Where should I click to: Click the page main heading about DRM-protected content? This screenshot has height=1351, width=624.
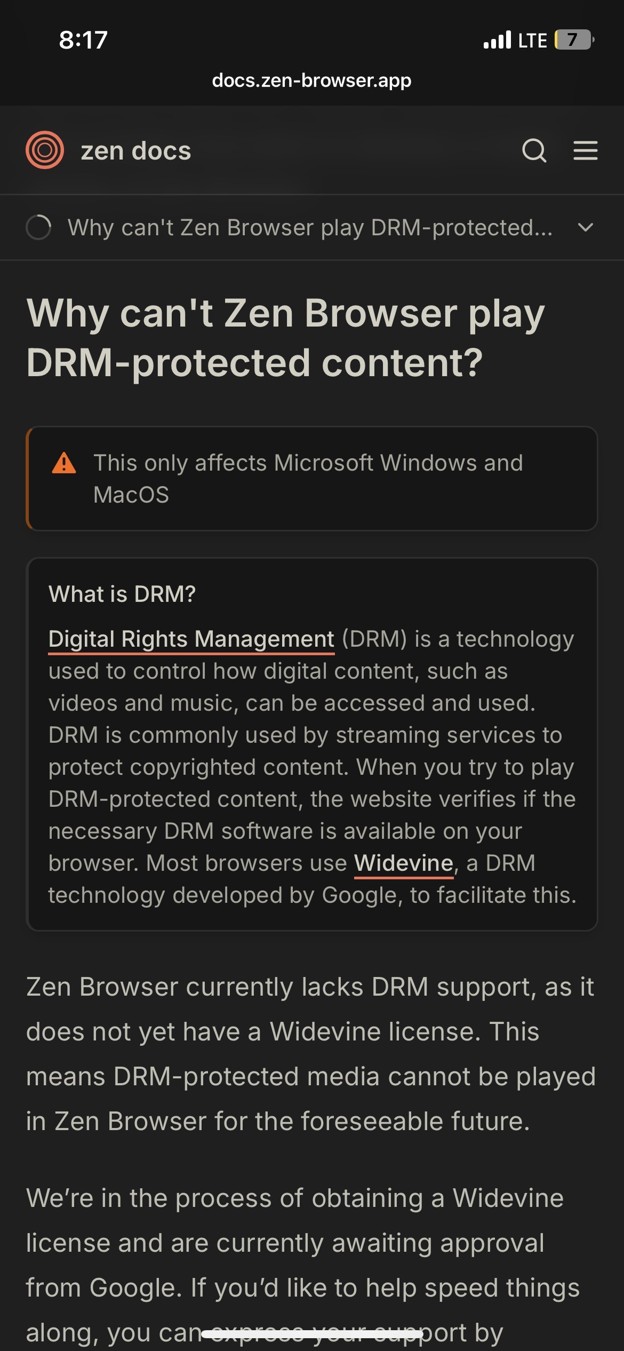point(285,338)
